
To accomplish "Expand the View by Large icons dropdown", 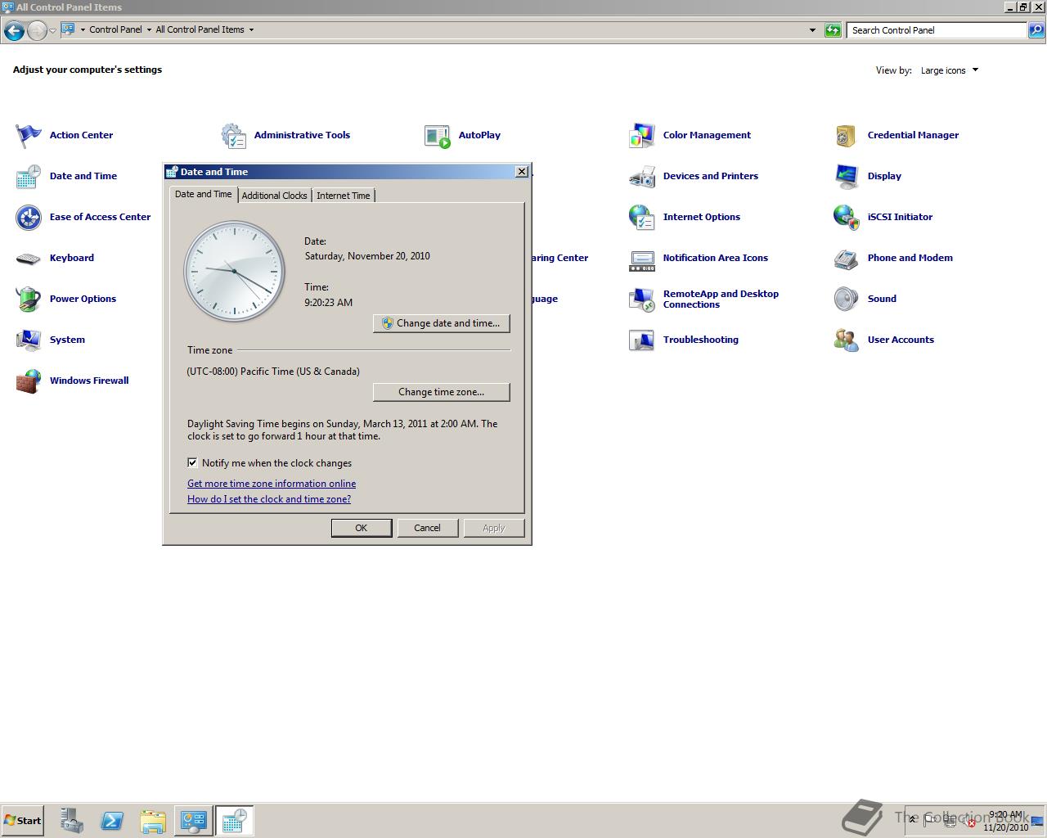I will coord(950,70).
